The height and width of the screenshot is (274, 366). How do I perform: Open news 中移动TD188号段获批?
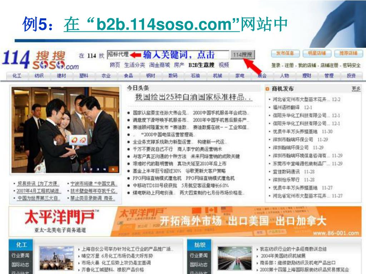click(155, 186)
